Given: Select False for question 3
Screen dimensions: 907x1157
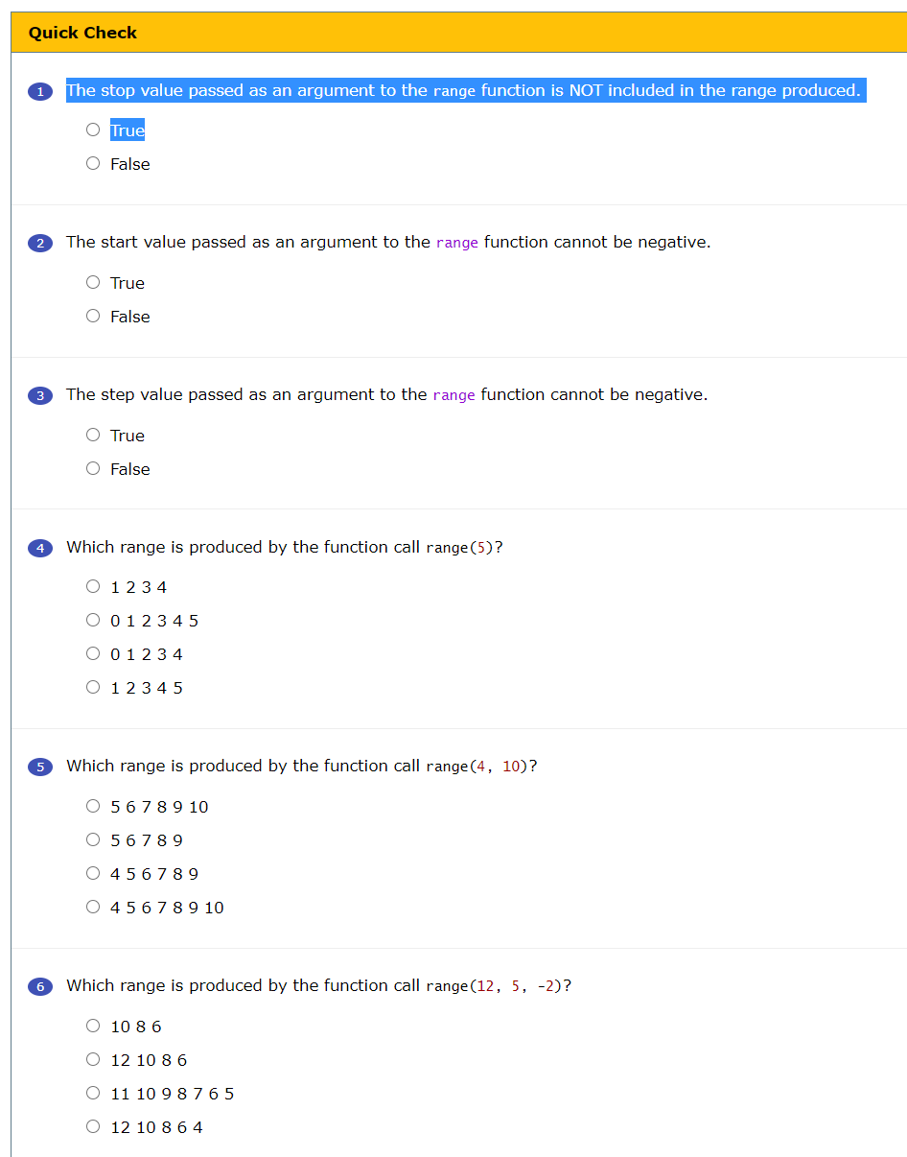Looking at the screenshot, I should click(92, 468).
